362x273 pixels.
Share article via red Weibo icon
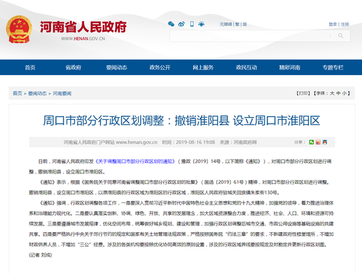pos(318,142)
